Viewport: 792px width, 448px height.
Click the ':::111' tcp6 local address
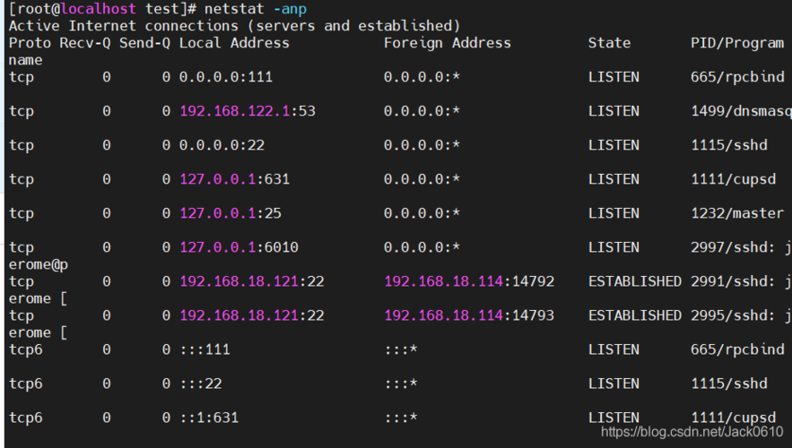[x=205, y=349]
